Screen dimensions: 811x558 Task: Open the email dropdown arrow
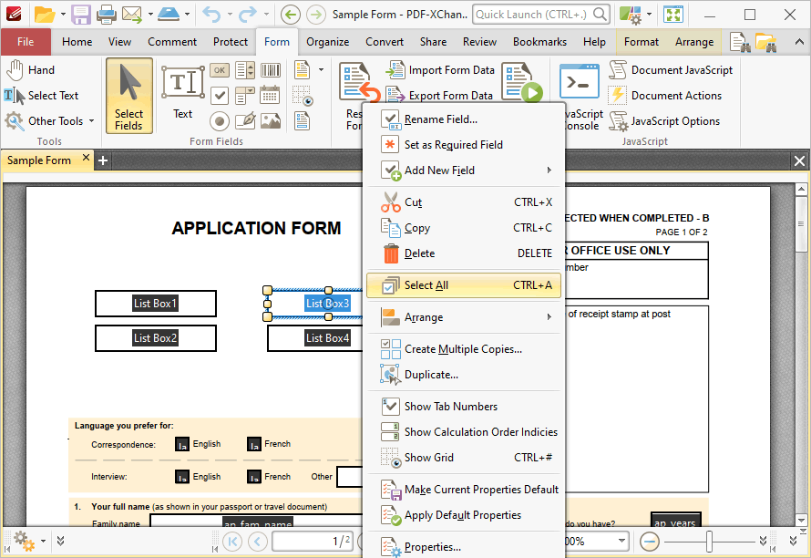click(150, 15)
